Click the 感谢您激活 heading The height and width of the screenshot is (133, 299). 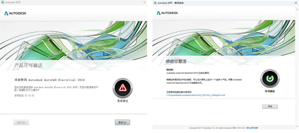click(176, 61)
